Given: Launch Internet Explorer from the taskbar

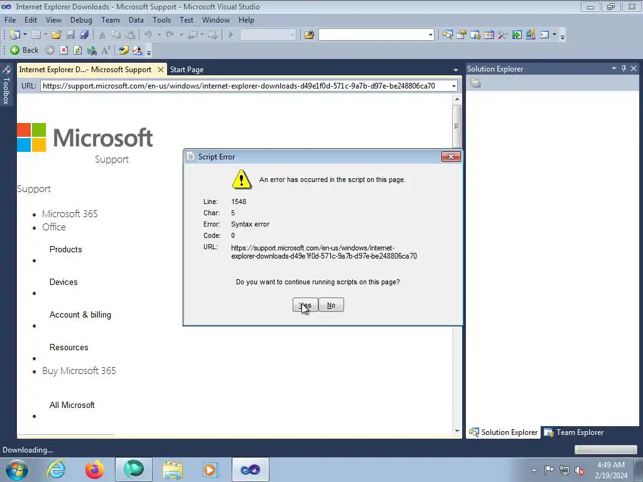Looking at the screenshot, I should pyautogui.click(x=56, y=469).
